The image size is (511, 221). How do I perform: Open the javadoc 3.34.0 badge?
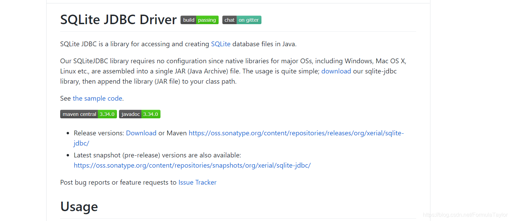point(140,114)
